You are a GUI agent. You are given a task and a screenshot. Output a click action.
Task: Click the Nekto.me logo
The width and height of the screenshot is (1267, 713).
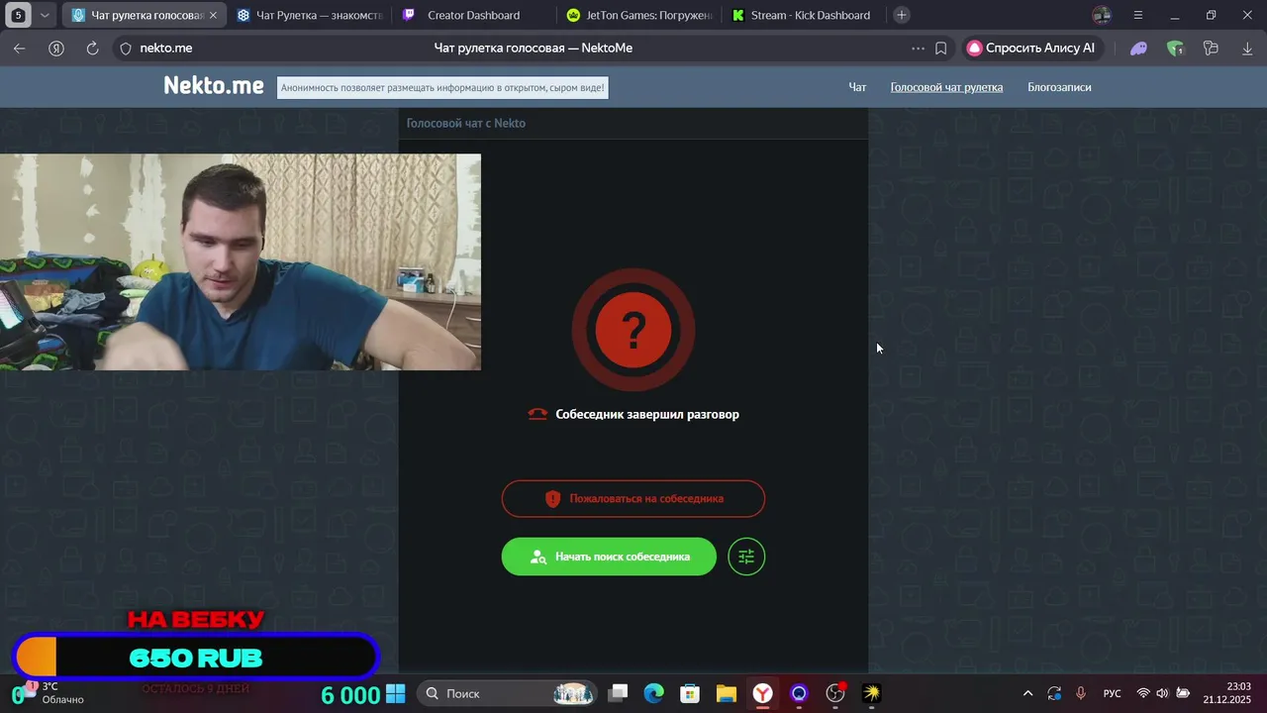(x=214, y=86)
